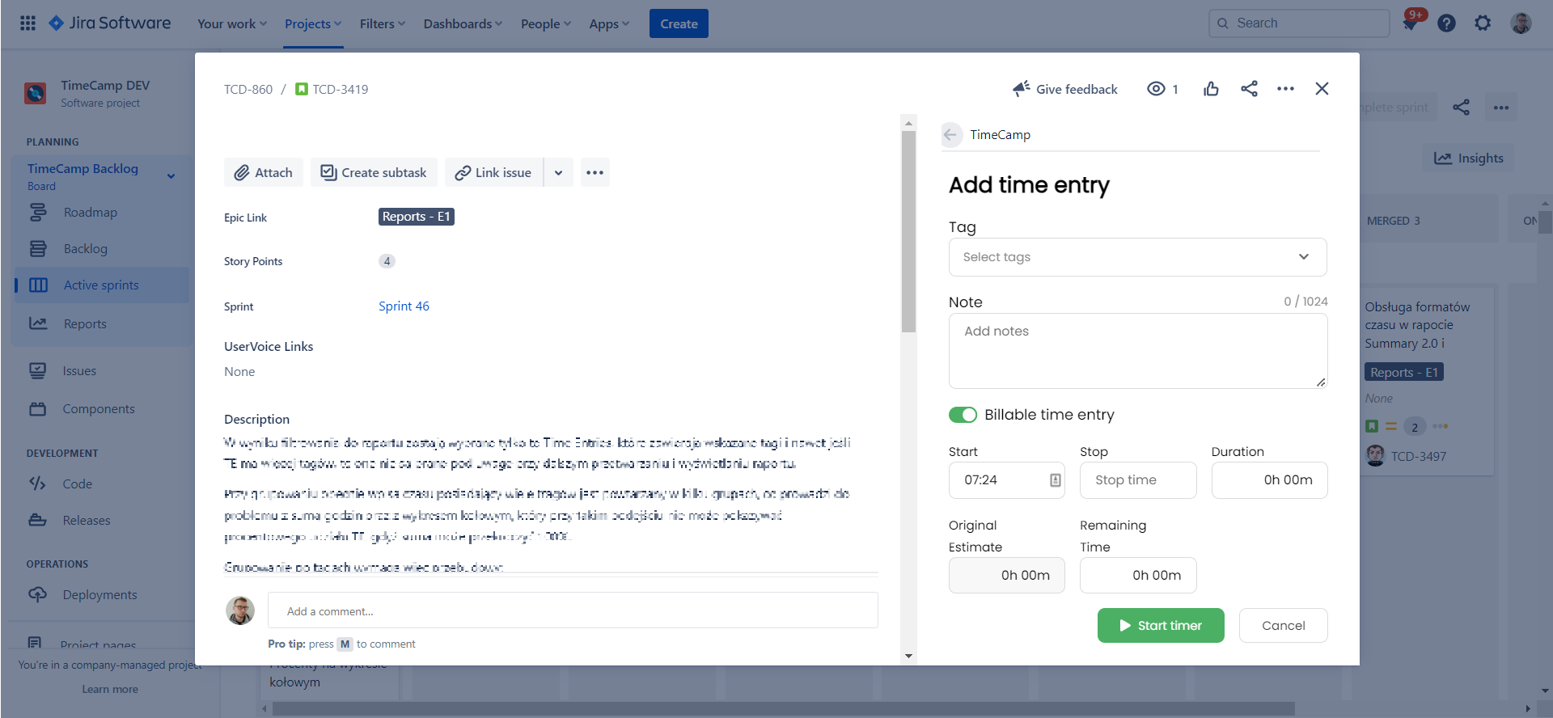This screenshot has width=1553, height=718.
Task: Click the Original Estimate field
Action: [x=1006, y=576]
